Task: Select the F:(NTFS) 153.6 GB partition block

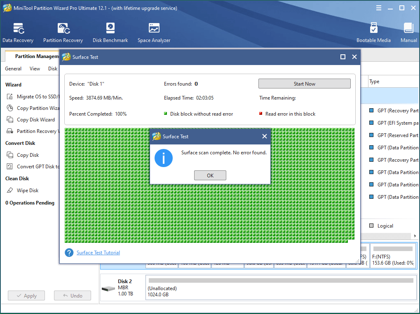Action: coord(393,256)
